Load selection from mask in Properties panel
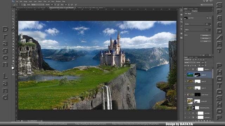The height and width of the screenshot is (126, 225). pos(201,55)
